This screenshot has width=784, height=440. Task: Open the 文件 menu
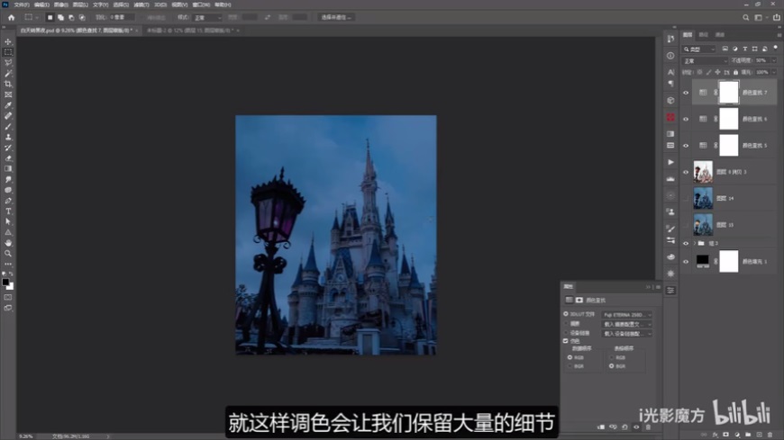click(21, 4)
